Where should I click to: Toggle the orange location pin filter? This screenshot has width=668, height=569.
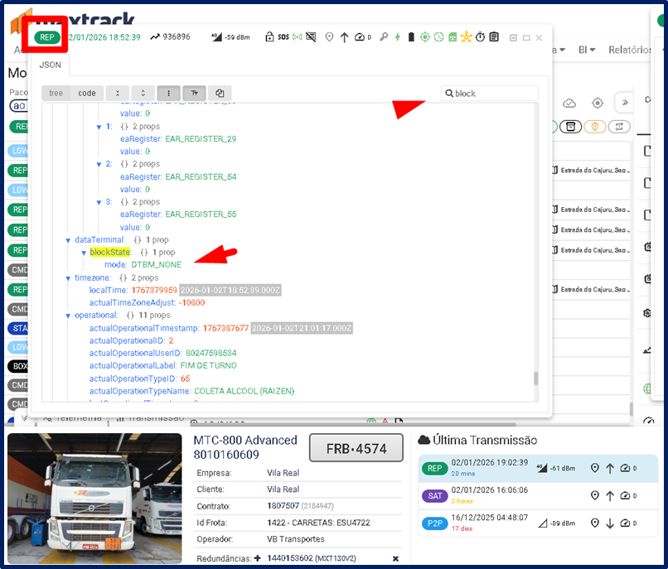coord(594,126)
